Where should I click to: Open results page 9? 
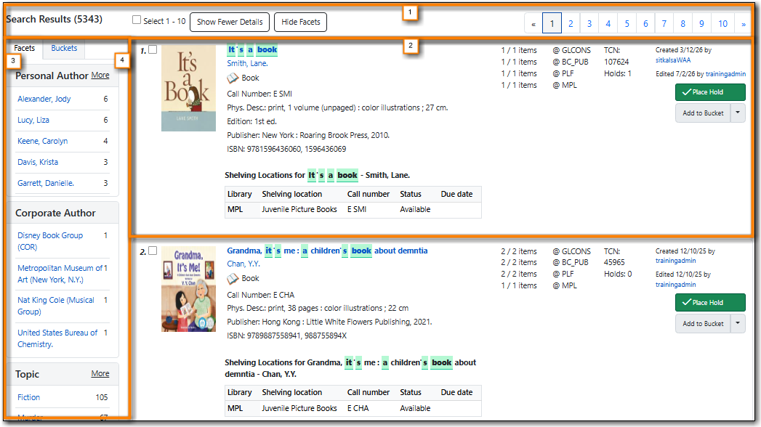[x=701, y=23]
